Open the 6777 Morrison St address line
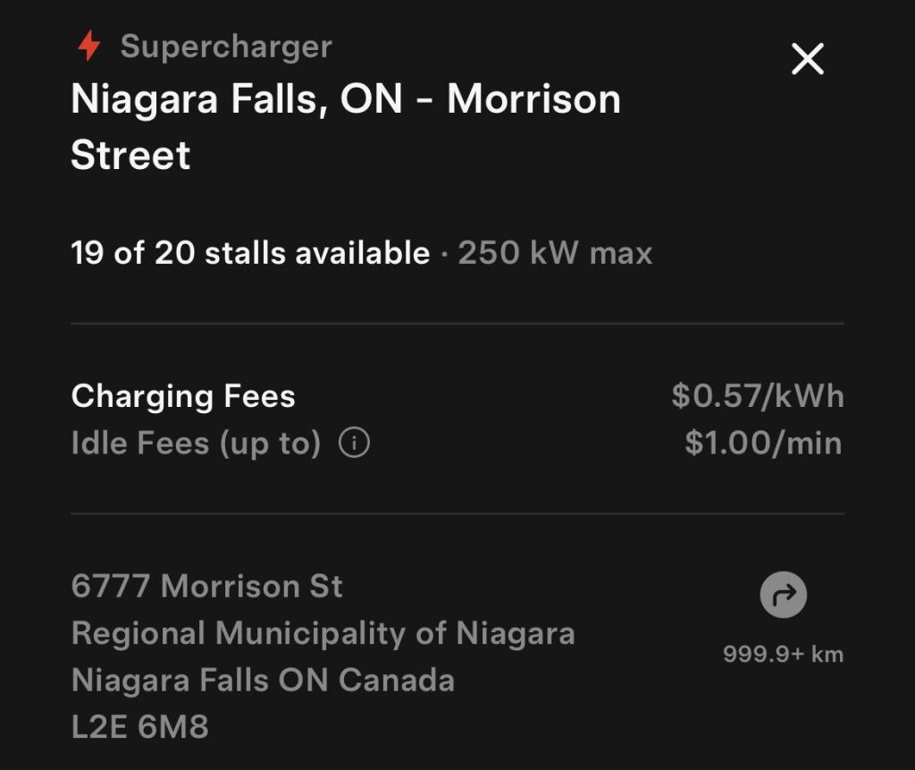Viewport: 915px width, 770px height. [x=206, y=587]
